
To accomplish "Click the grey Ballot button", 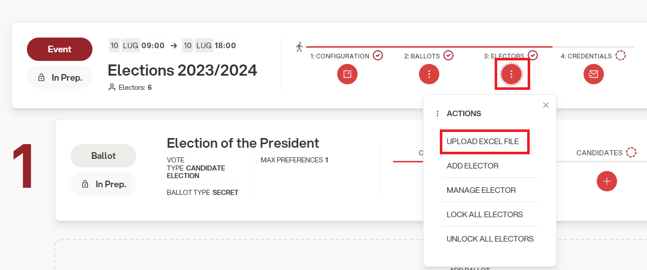I will coord(103,156).
